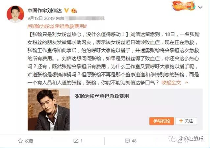
Task: Click the membership crown badge icon
Action: (x=74, y=11)
